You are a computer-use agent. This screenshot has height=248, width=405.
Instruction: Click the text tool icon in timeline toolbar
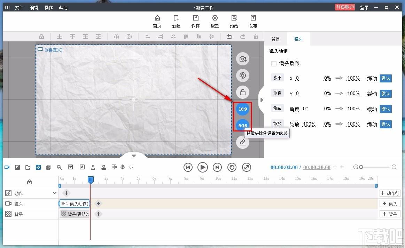[x=70, y=167]
